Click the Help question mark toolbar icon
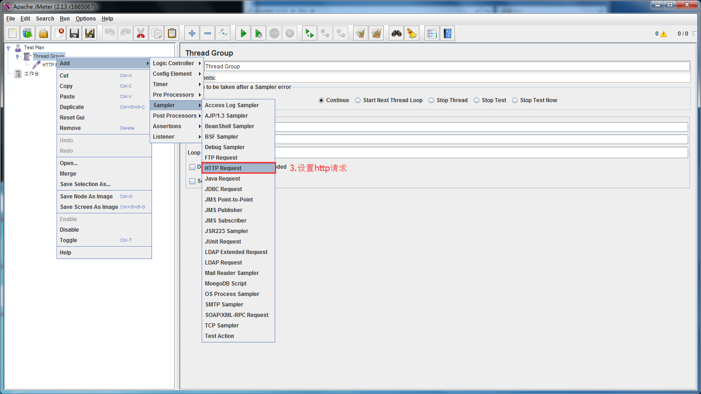Screen dimensions: 701x394 pyautogui.click(x=448, y=33)
